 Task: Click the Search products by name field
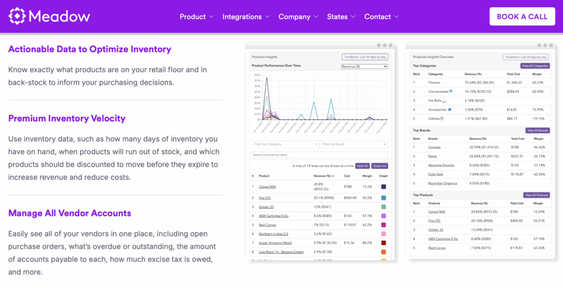(x=319, y=155)
